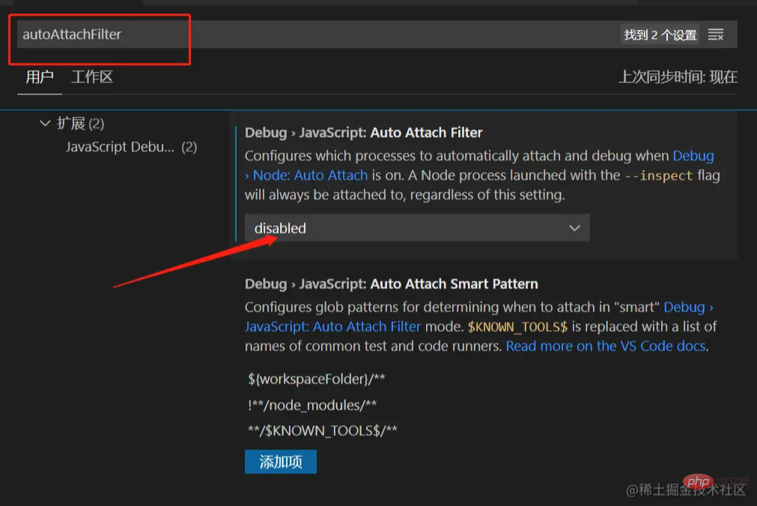Click the --inspect flag code text
757x506 pixels.
pos(647,175)
